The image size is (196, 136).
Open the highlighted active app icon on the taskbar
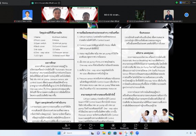(x=126, y=133)
